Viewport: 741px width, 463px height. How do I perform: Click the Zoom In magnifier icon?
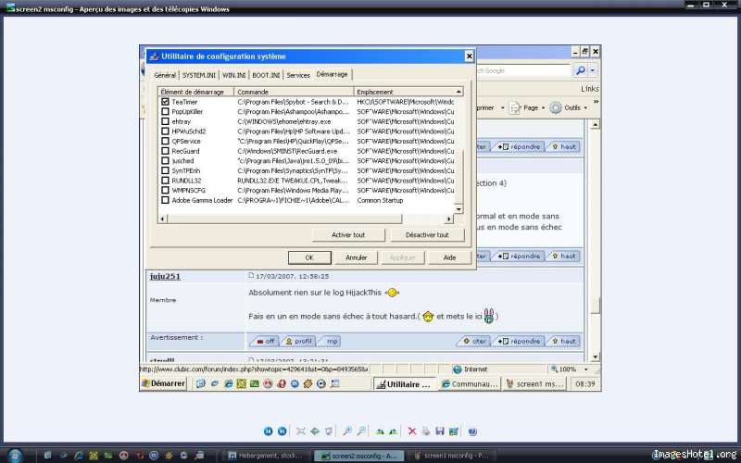347,431
